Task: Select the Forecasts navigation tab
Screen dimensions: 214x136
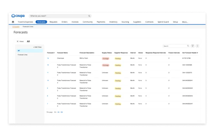Action: [x=41, y=22]
